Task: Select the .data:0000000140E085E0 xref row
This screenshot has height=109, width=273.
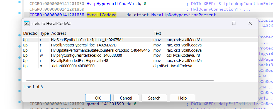Action: click(140, 66)
